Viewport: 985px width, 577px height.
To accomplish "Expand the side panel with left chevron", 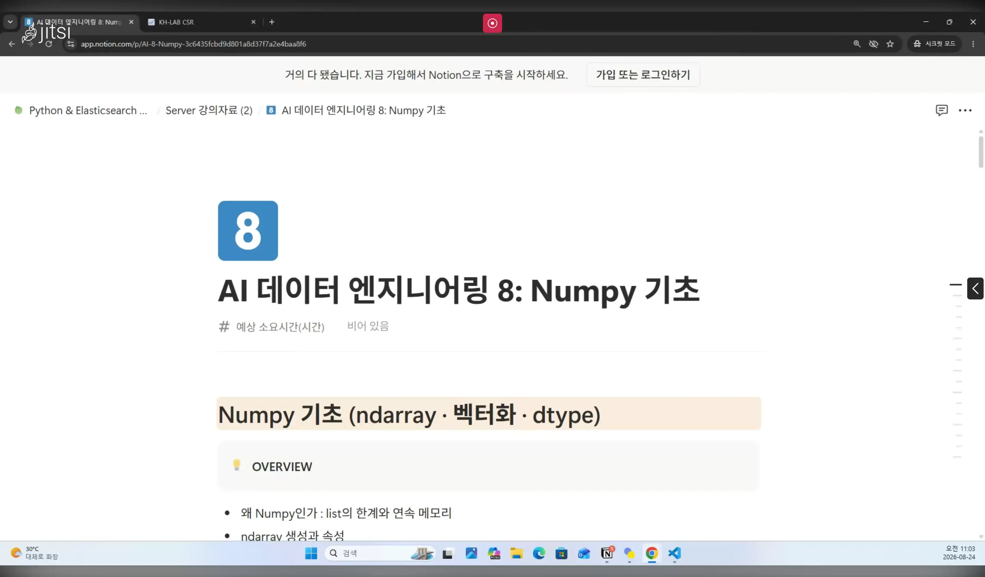I will click(x=975, y=288).
